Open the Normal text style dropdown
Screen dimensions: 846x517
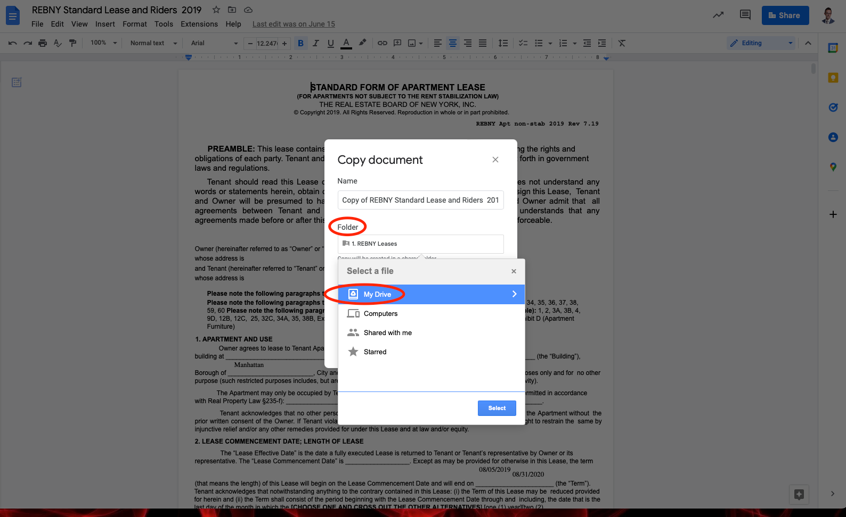[153, 43]
